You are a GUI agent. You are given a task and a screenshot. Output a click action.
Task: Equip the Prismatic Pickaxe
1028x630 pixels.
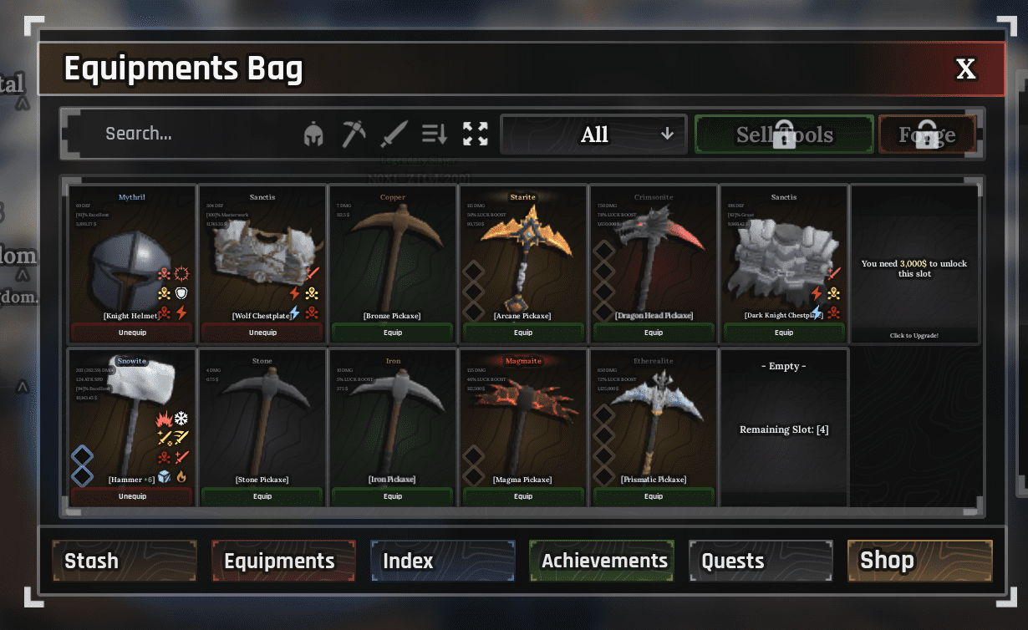point(654,496)
